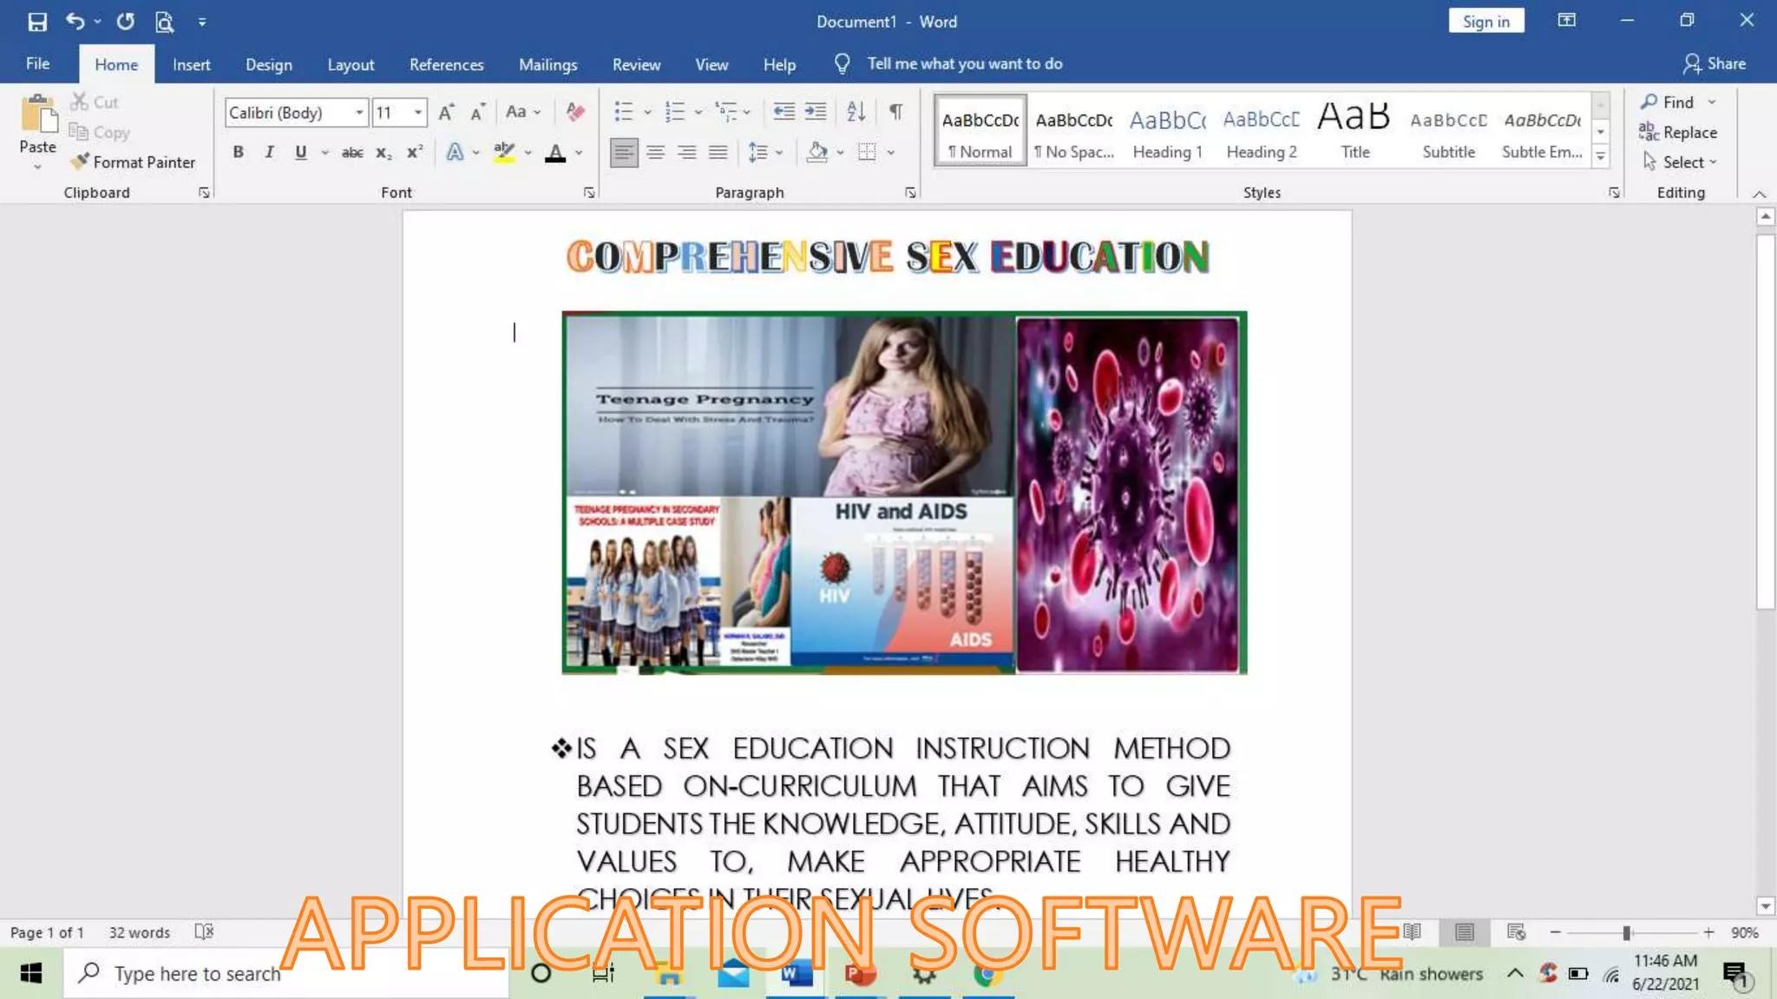
Task: Switch to the Layout tab
Action: pos(351,64)
